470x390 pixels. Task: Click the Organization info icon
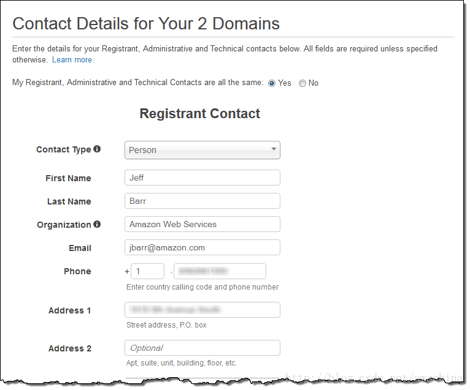[x=97, y=224]
